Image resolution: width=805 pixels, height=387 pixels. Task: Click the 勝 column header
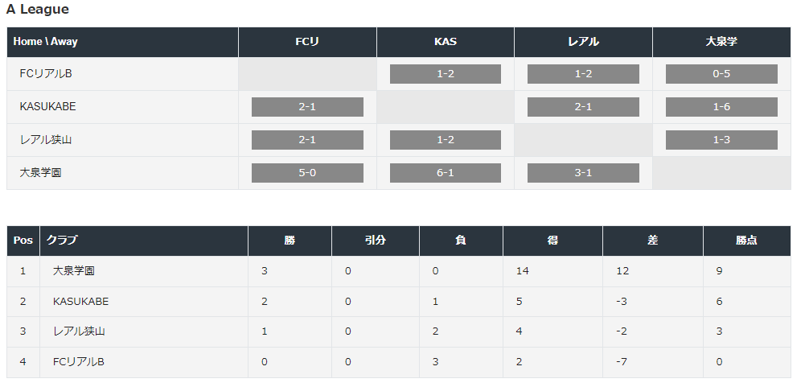(x=290, y=241)
